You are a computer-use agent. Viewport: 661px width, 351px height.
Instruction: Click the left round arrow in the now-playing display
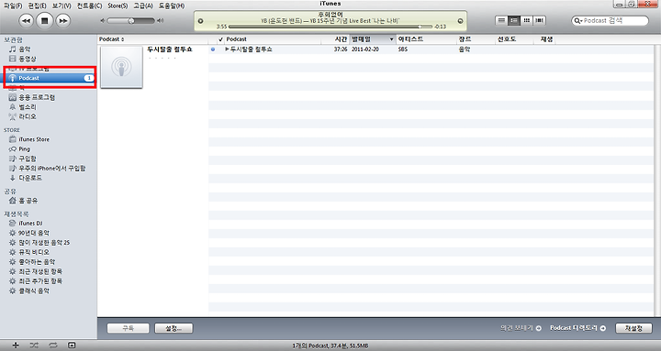point(201,21)
